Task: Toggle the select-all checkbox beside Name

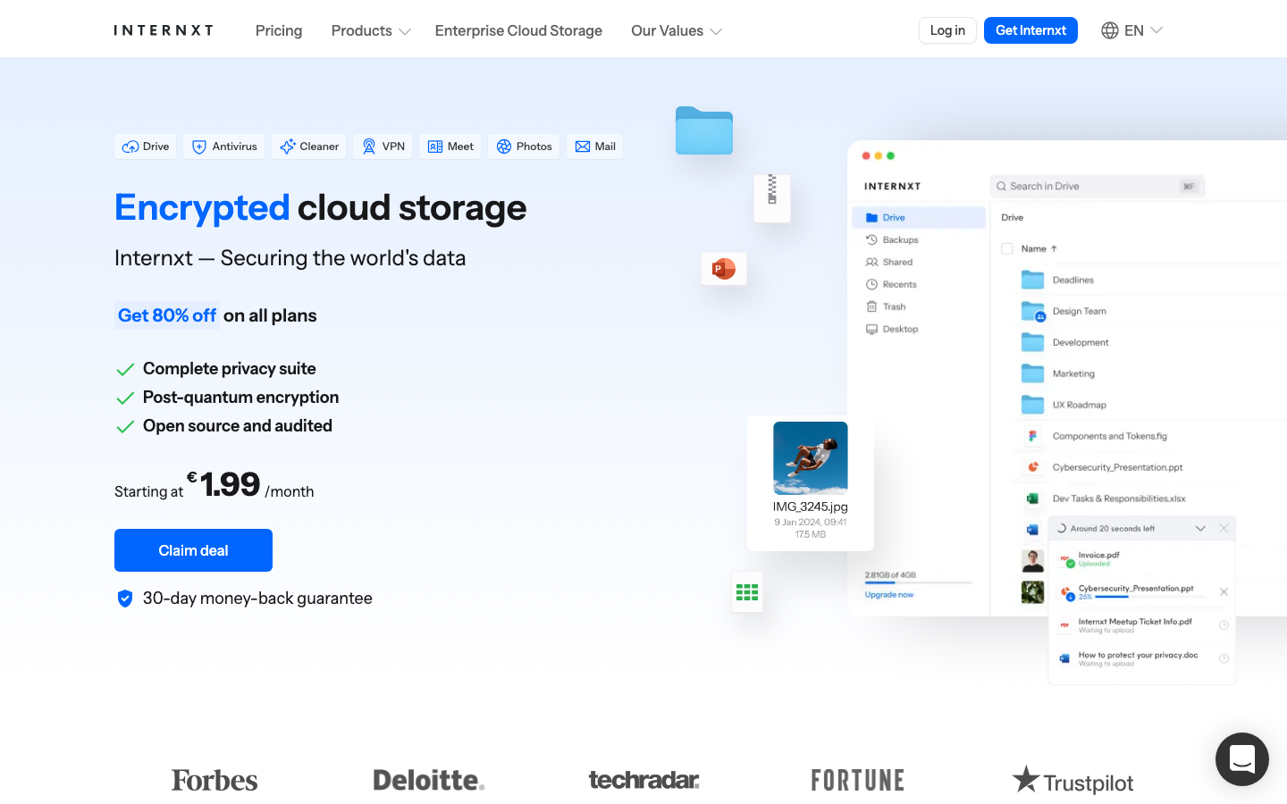Action: [x=1007, y=248]
